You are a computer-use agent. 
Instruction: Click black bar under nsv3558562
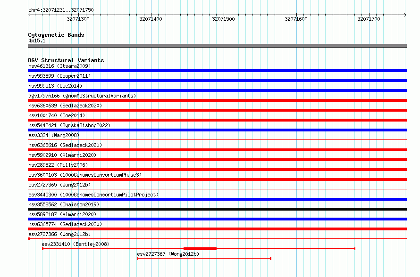tap(217, 209)
